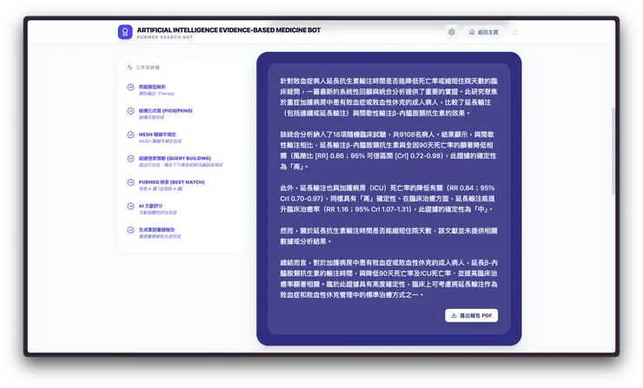Click the Therapy type subtitle text
The image size is (643, 388).
(x=156, y=94)
